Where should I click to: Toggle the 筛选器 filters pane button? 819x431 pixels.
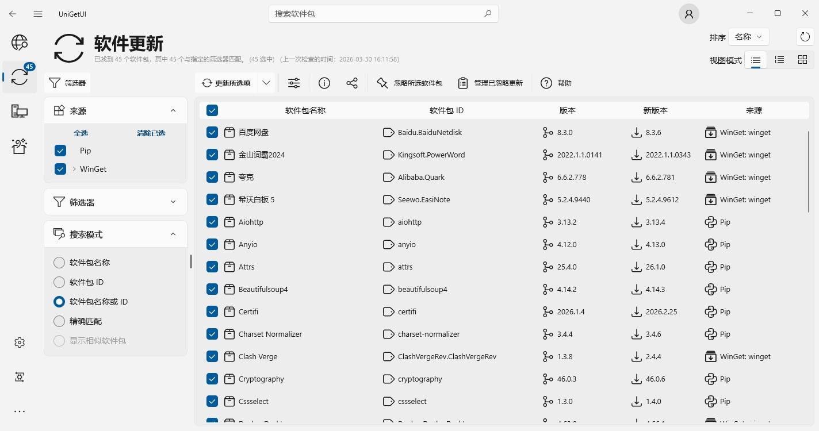pyautogui.click(x=67, y=83)
